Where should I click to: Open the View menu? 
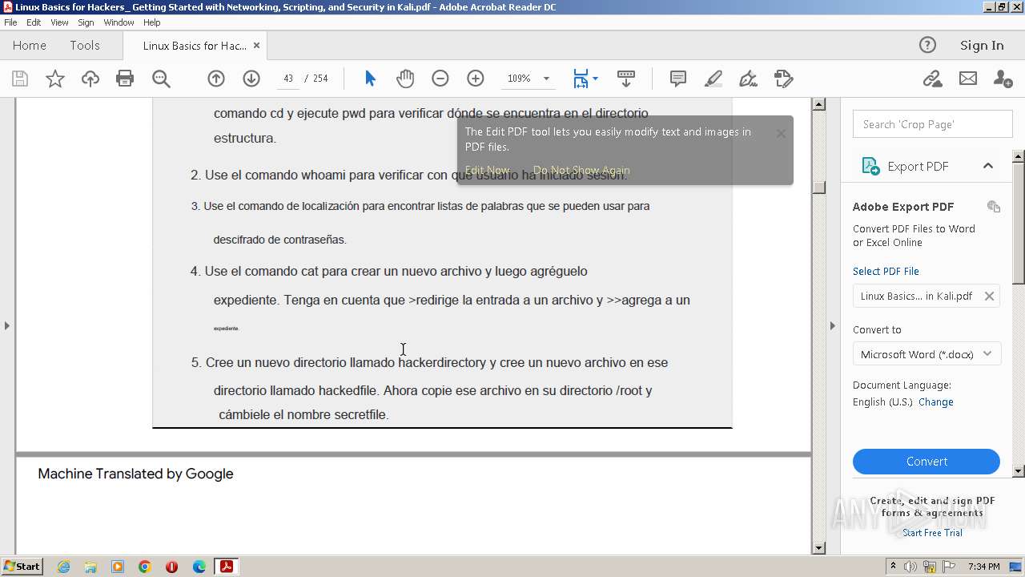click(59, 22)
